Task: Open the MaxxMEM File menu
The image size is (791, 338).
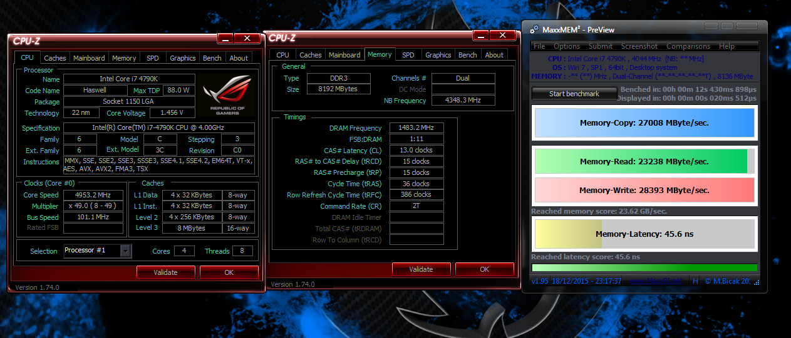Action: point(539,46)
